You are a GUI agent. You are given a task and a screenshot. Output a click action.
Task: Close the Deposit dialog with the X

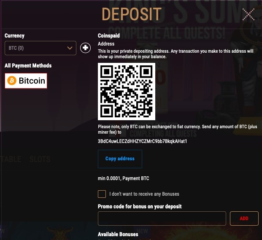tap(248, 14)
